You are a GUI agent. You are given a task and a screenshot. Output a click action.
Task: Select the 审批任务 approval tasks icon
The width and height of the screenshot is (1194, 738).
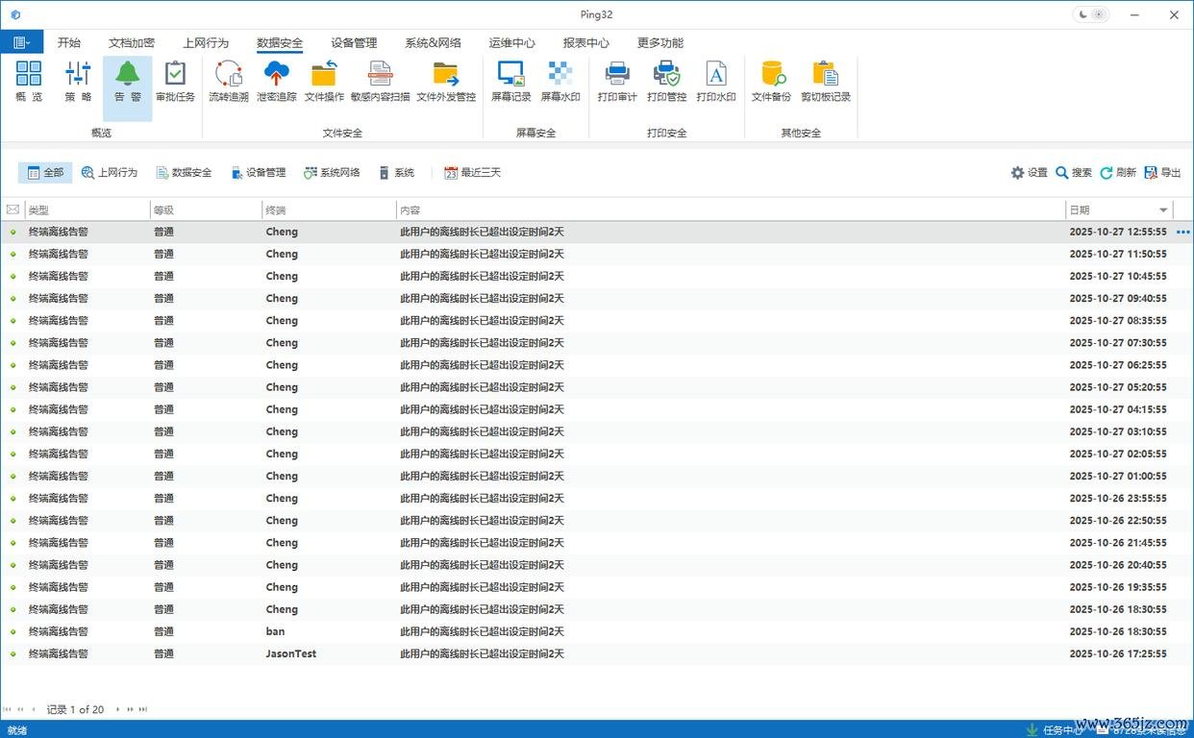coord(175,82)
